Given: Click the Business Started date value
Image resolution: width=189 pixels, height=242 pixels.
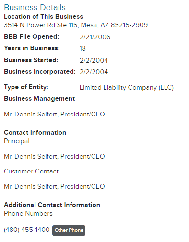Looking at the screenshot, I should [94, 60].
